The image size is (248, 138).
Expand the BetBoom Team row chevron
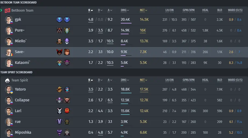tap(1, 11)
